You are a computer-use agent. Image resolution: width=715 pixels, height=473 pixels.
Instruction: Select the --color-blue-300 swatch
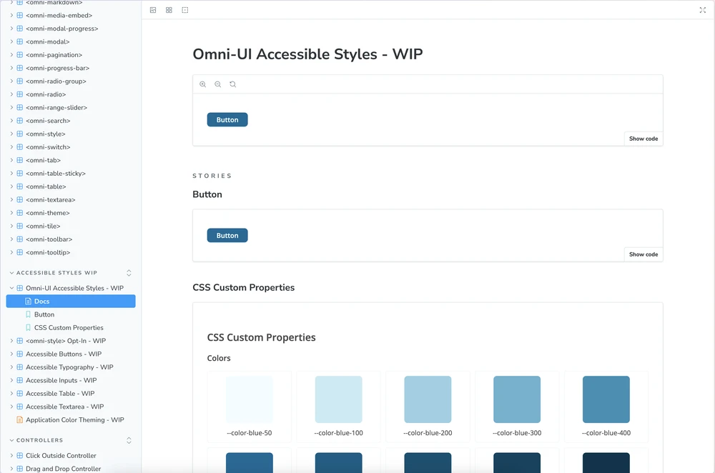point(517,399)
